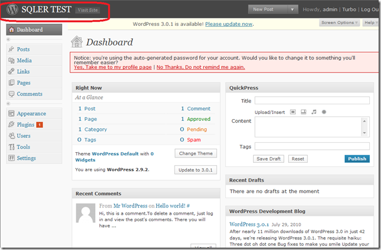Click the Appearance icon in sidebar
Viewport: 381px width, 250px height.
(11, 113)
